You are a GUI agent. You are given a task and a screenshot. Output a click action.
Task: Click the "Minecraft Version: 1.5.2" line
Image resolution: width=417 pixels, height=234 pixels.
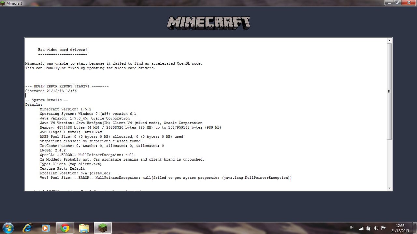coord(65,109)
